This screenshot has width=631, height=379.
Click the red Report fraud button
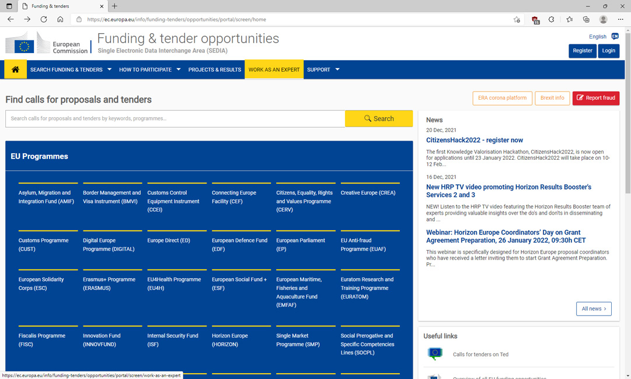(595, 98)
